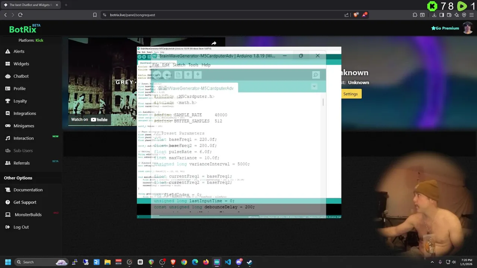Open Visual Studio Code from the taskbar

[x=228, y=262]
